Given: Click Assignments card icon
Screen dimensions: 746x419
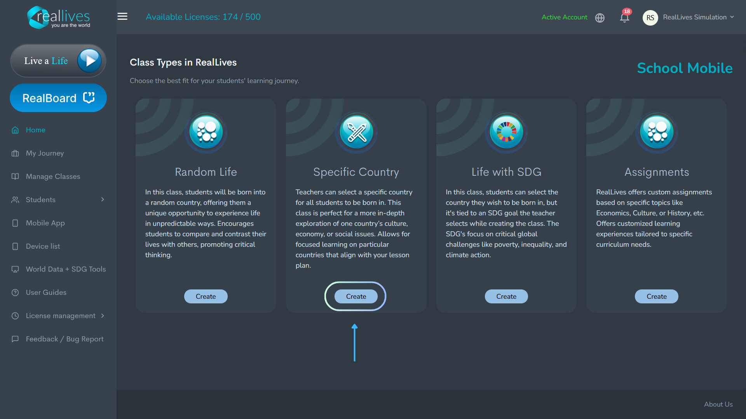Looking at the screenshot, I should [657, 132].
